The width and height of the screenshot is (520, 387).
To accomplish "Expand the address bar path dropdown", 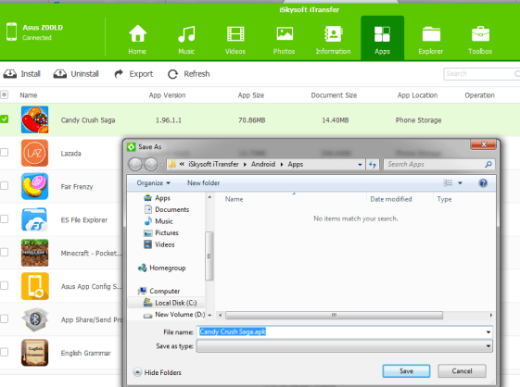I will tap(360, 165).
